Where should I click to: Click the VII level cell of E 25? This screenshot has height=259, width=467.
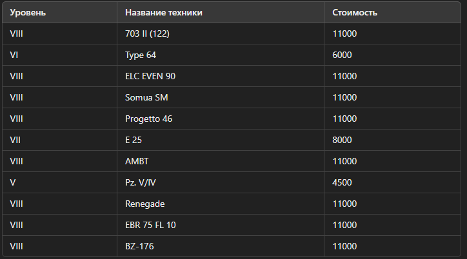tap(15, 140)
